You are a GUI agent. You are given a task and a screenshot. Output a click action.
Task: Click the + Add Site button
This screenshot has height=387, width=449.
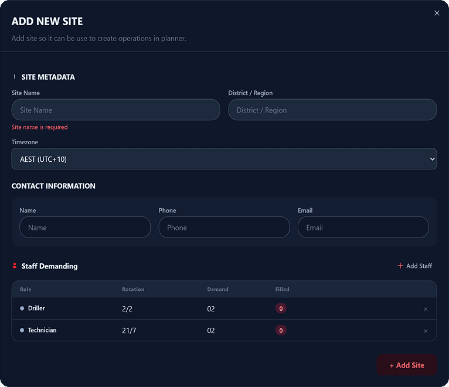[407, 365]
